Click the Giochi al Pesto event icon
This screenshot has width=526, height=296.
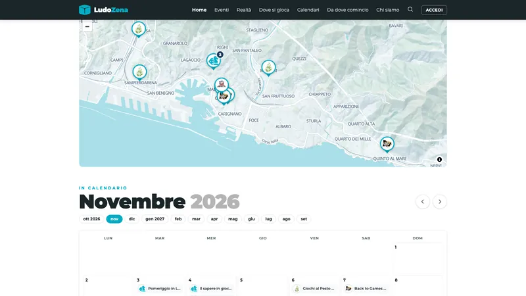[x=297, y=289]
